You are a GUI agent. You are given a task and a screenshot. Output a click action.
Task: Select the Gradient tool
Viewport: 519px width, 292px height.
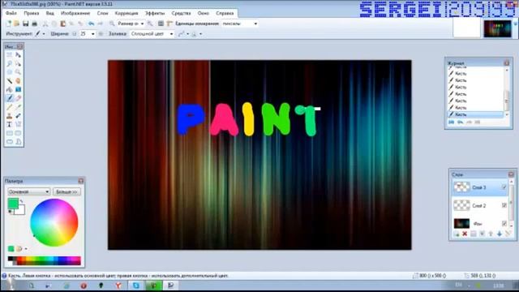point(18,89)
